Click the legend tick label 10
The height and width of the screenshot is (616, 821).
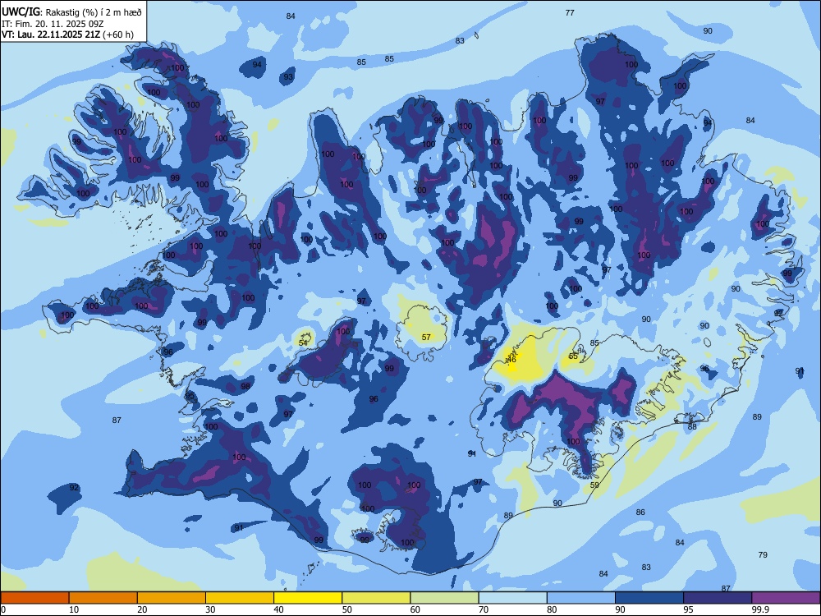click(74, 609)
